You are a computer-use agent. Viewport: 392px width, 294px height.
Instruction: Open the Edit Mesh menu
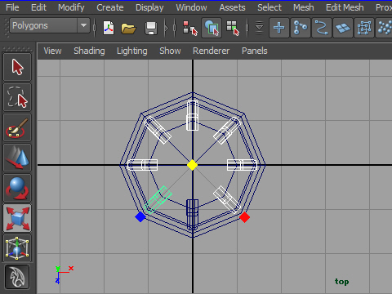coord(345,7)
